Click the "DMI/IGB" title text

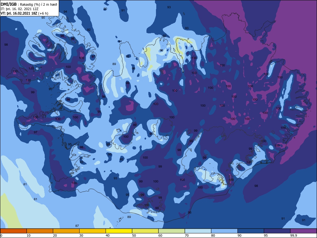tap(9, 4)
